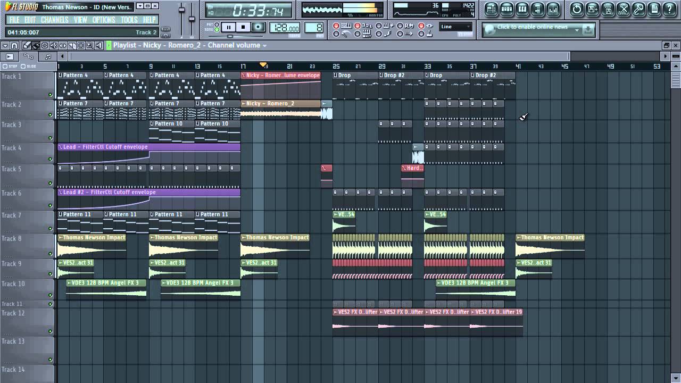Show audio clips picker tab
This screenshot has width=681, height=383.
tap(10, 56)
